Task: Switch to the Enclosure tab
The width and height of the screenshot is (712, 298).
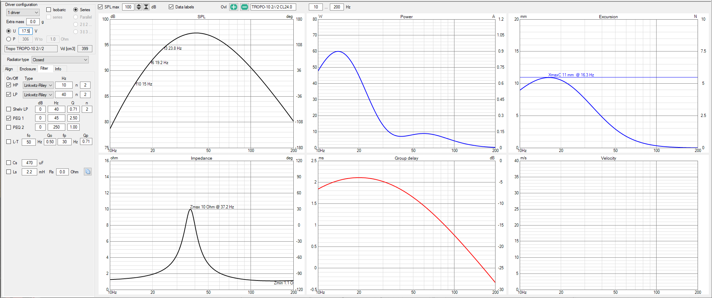Action: 28,69
